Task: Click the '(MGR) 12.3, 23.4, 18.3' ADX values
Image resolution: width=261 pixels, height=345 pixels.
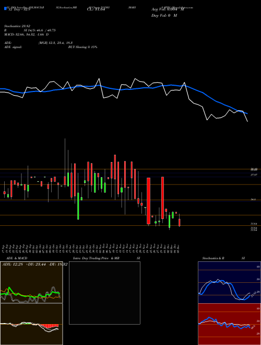Action: pos(55,43)
